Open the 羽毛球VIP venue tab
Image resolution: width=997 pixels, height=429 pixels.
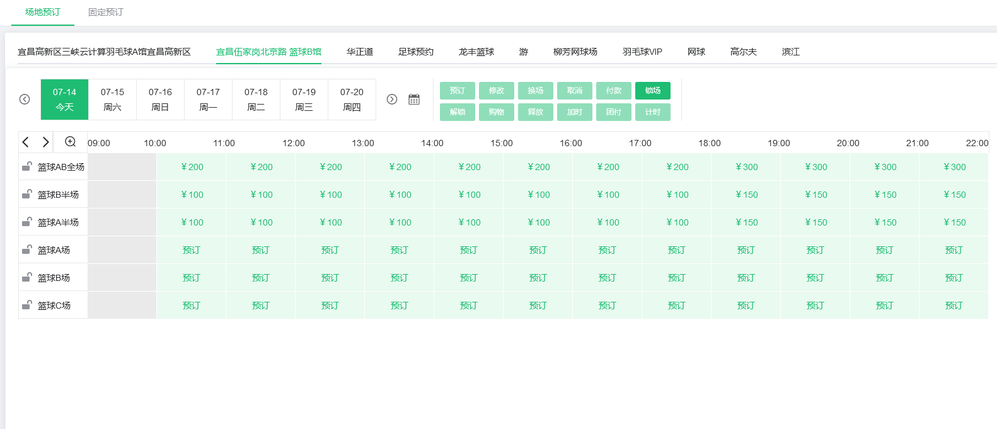tap(642, 52)
